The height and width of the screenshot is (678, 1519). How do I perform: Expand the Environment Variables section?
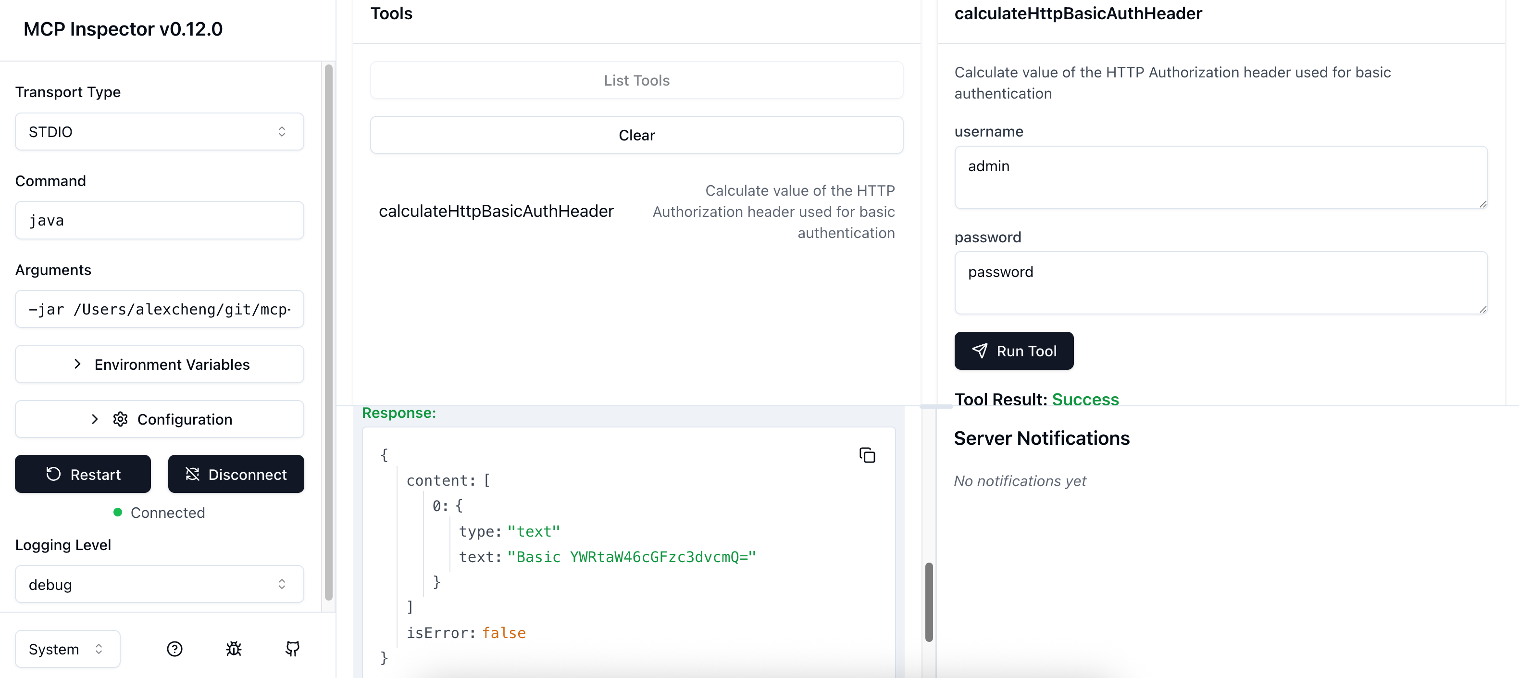(x=159, y=364)
